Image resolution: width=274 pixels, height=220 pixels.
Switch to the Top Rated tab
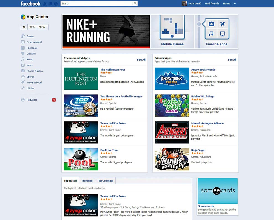(70, 181)
